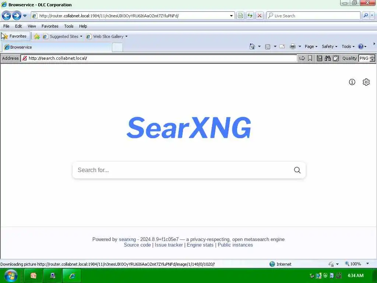Image resolution: width=377 pixels, height=283 pixels.
Task: Follow the searxng link in footer
Action: pyautogui.click(x=127, y=239)
